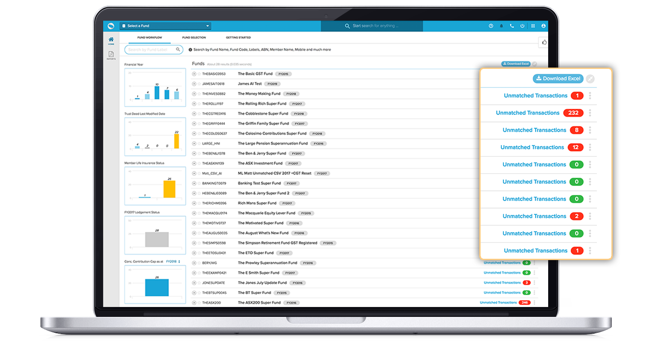The image size is (651, 341).
Task: Click the help question mark icon
Action: point(491,26)
